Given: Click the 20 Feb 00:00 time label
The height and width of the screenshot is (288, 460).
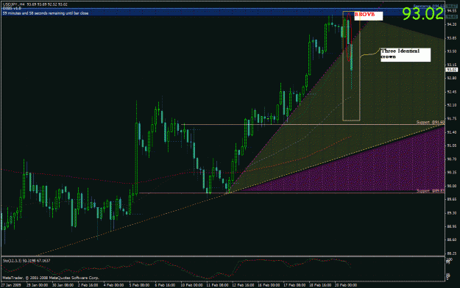Looking at the screenshot, I should (346, 285).
